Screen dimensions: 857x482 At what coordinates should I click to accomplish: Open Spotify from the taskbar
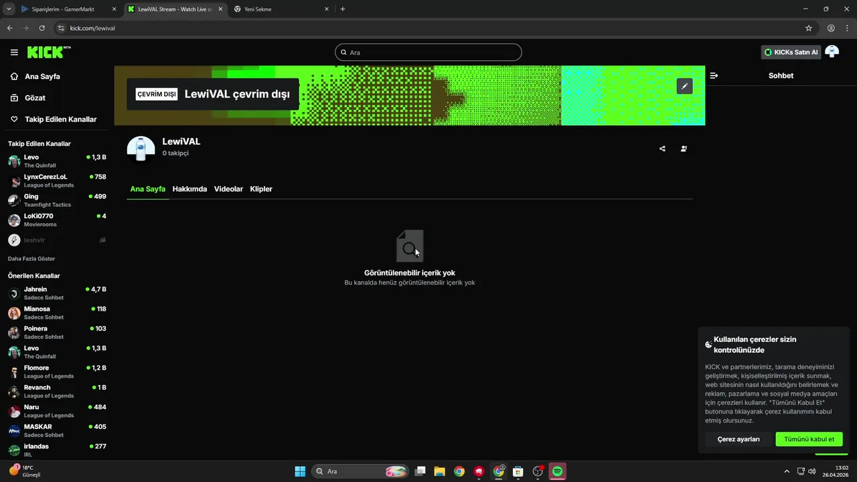click(x=557, y=471)
